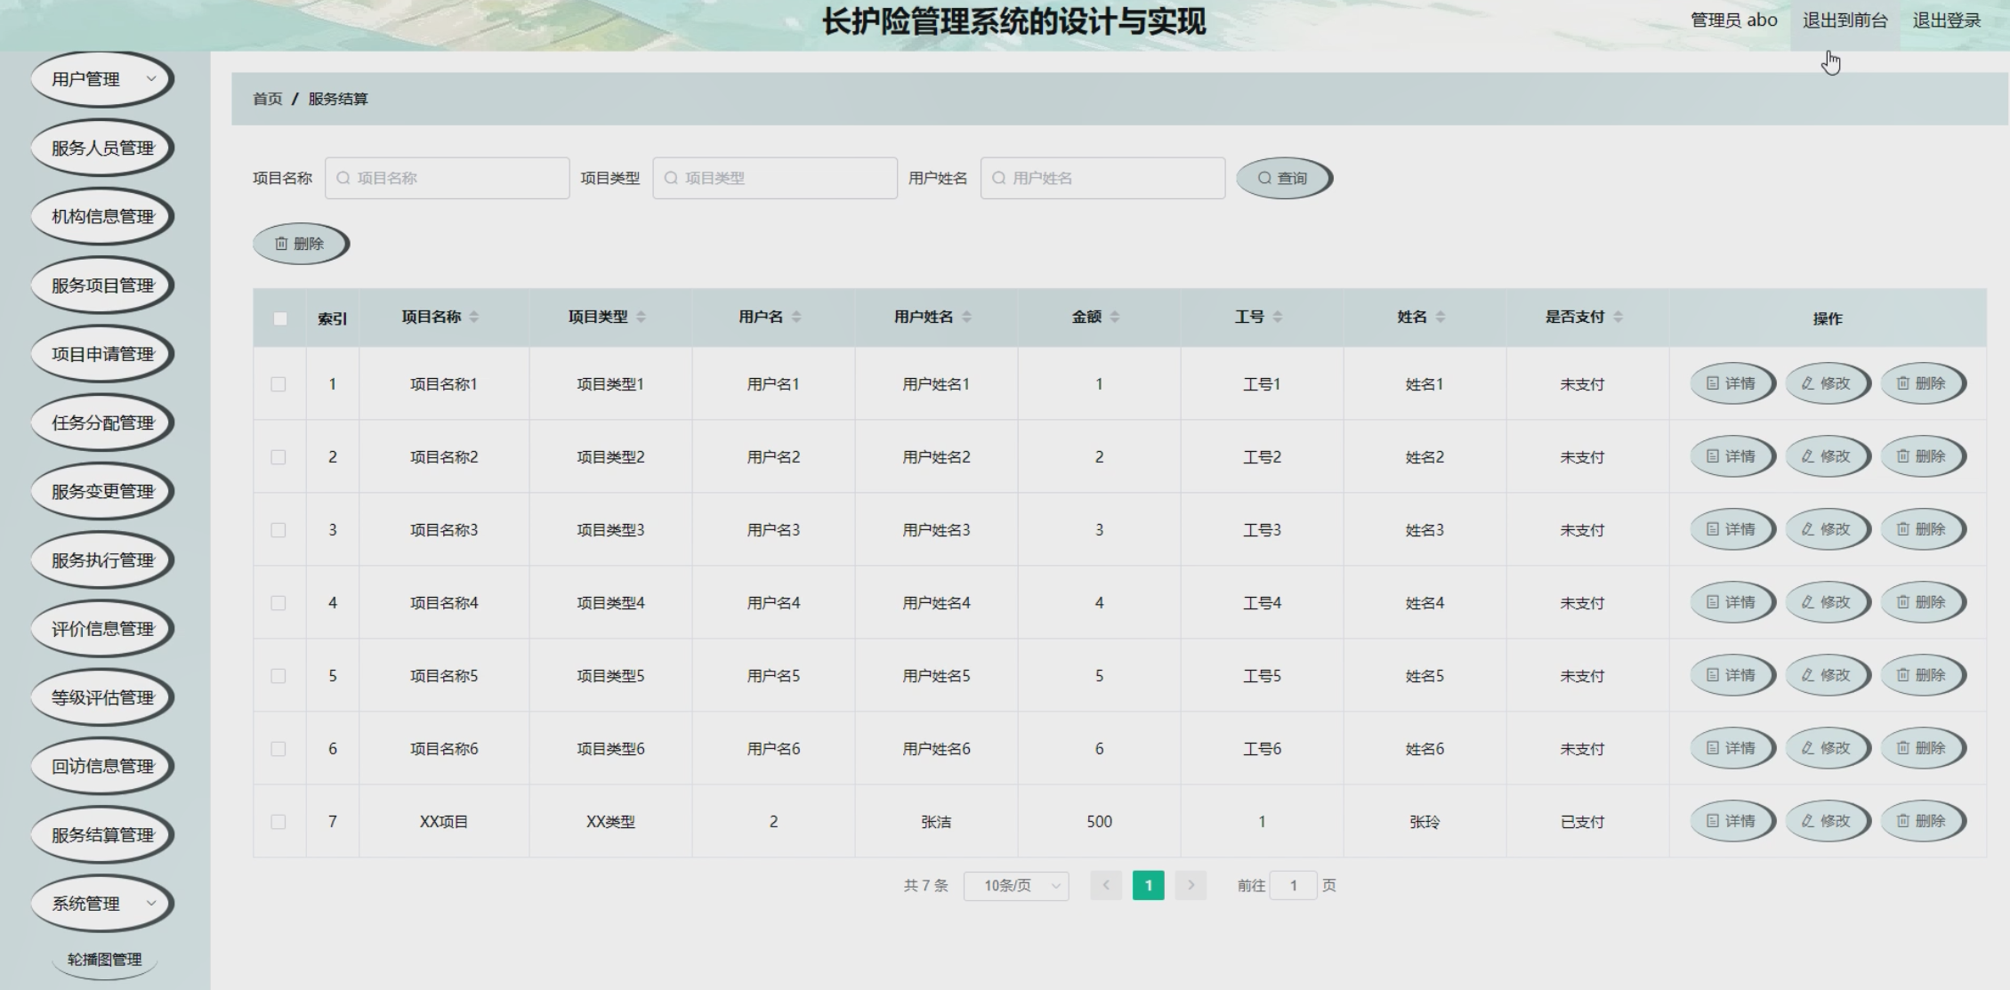Check the checkbox for row 2
The image size is (2010, 990).
point(278,457)
